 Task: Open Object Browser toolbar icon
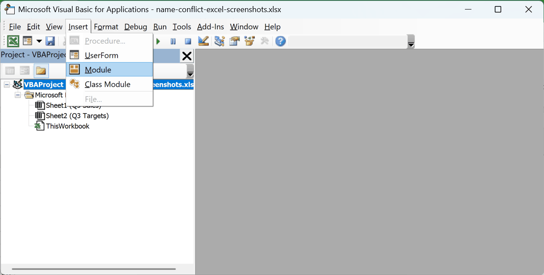click(249, 41)
